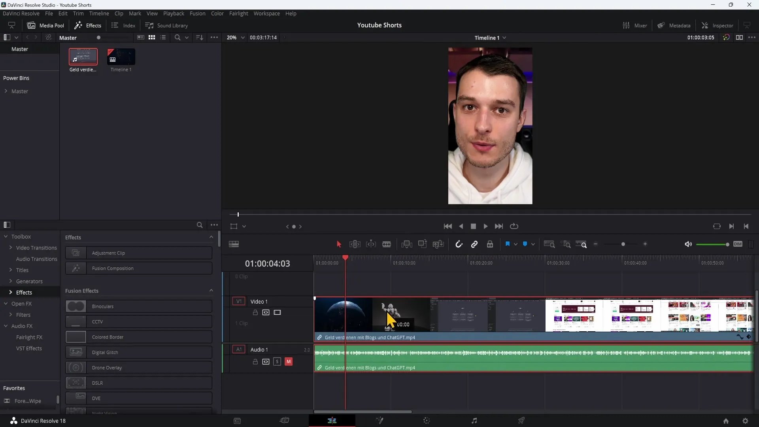Play timeline in reverse
This screenshot has height=427, width=759.
click(461, 226)
